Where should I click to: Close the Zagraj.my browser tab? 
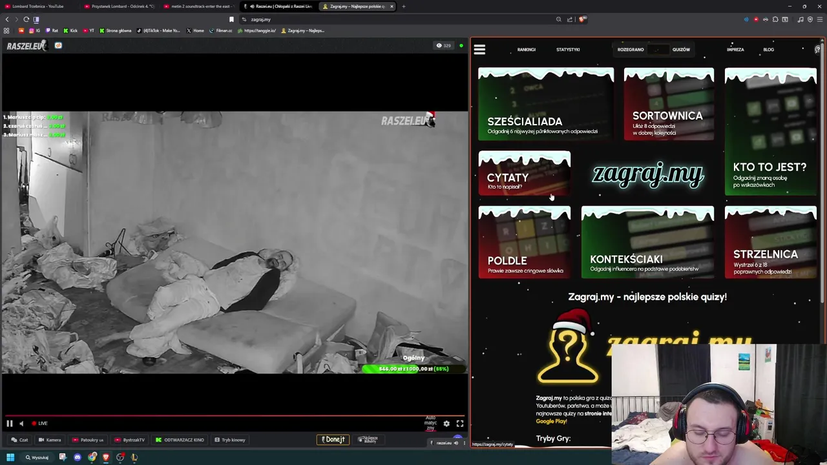click(391, 6)
